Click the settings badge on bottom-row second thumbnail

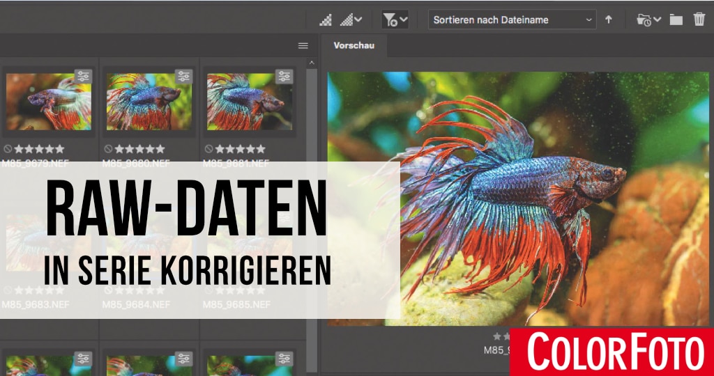coord(183,359)
